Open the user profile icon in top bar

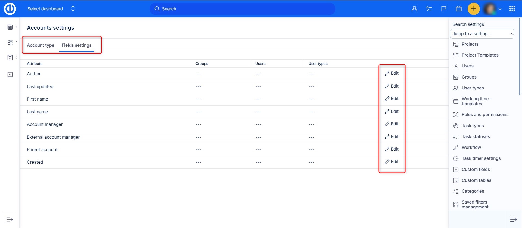[x=414, y=9]
